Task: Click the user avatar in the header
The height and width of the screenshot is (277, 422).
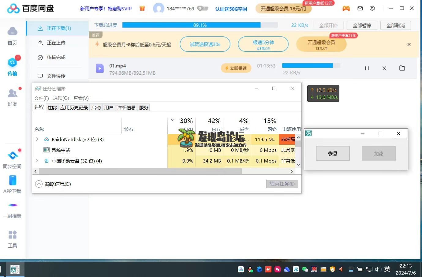Action: click(x=159, y=8)
